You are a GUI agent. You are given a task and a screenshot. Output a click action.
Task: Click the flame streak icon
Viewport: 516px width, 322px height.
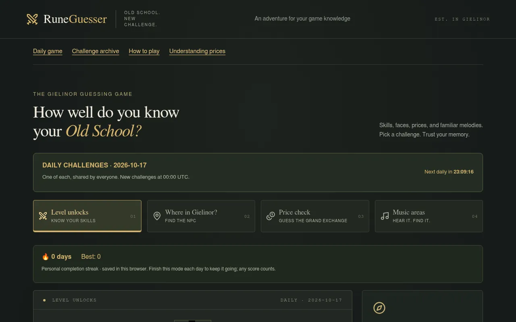pos(46,257)
